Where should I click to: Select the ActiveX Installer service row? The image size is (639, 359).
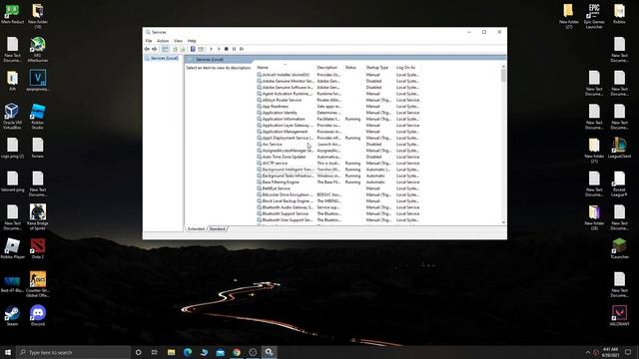pyautogui.click(x=338, y=75)
